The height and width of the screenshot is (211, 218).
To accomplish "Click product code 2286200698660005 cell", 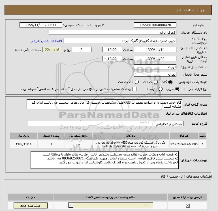I will 184,144.
